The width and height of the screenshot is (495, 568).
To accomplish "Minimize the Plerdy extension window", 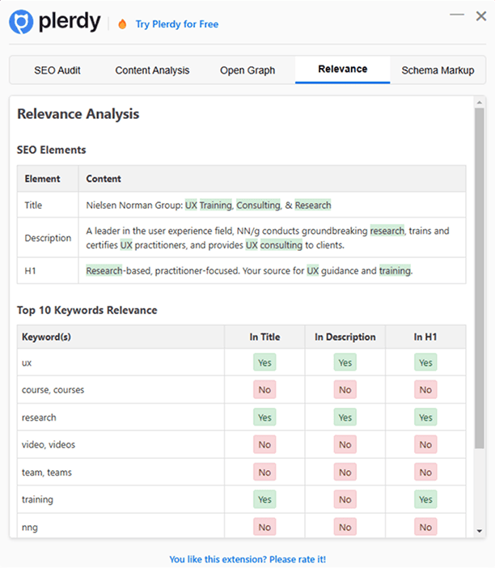I will (x=457, y=15).
